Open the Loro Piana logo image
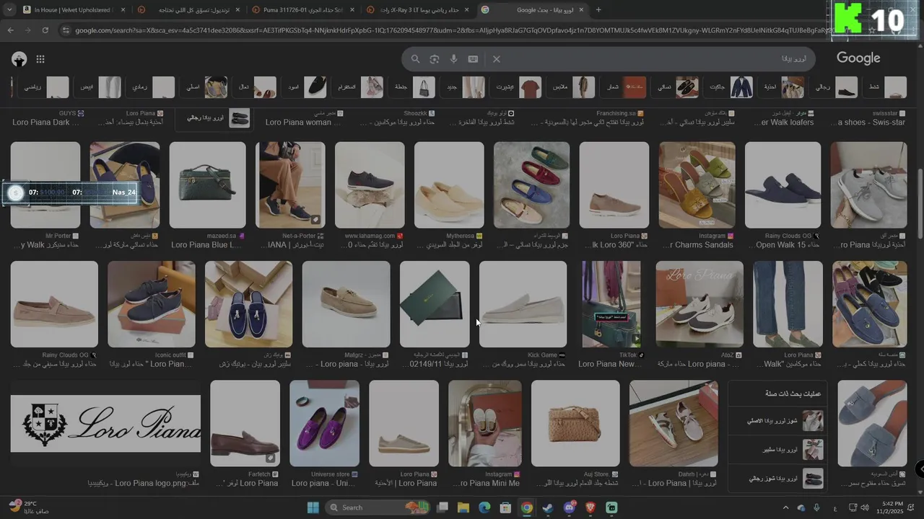The height and width of the screenshot is (519, 924). (x=105, y=424)
